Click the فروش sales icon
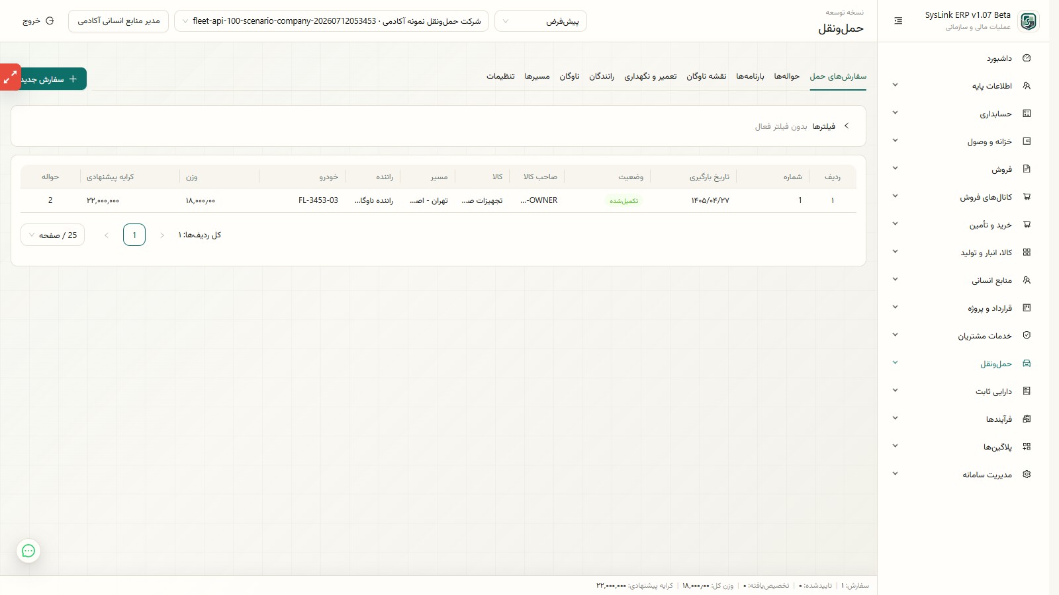The width and height of the screenshot is (1059, 595). 1027,169
